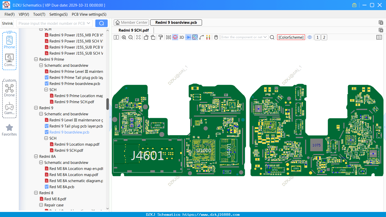Collapse the Redmi 8A tree node
The image size is (386, 217).
tap(36, 156)
